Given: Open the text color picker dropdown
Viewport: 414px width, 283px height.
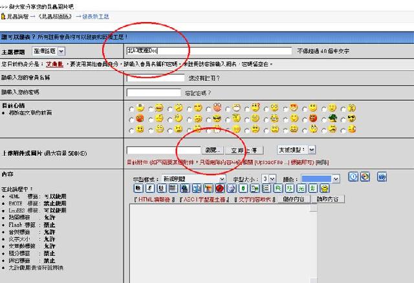Looking at the screenshot, I should pyautogui.click(x=320, y=178).
